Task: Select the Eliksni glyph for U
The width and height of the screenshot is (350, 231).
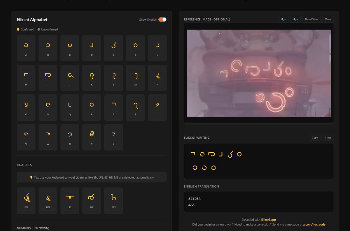Action: point(157,107)
